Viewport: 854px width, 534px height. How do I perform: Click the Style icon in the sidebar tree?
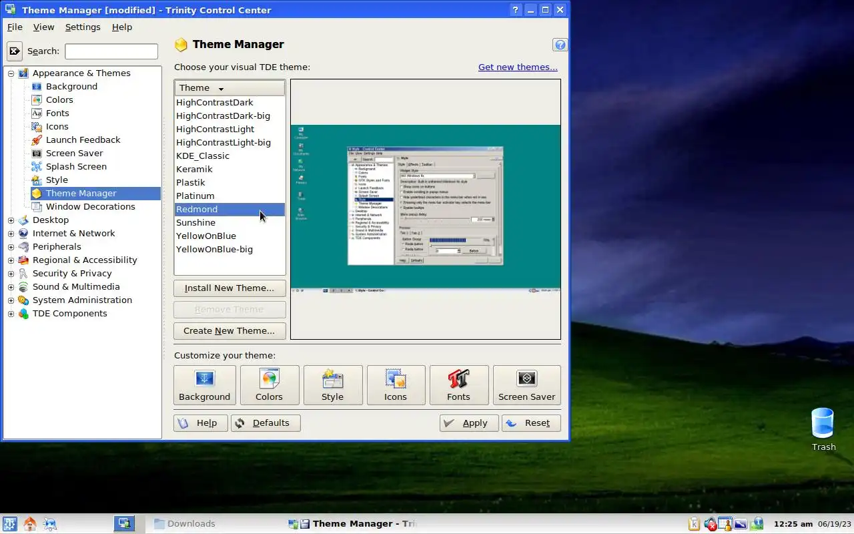[37, 180]
